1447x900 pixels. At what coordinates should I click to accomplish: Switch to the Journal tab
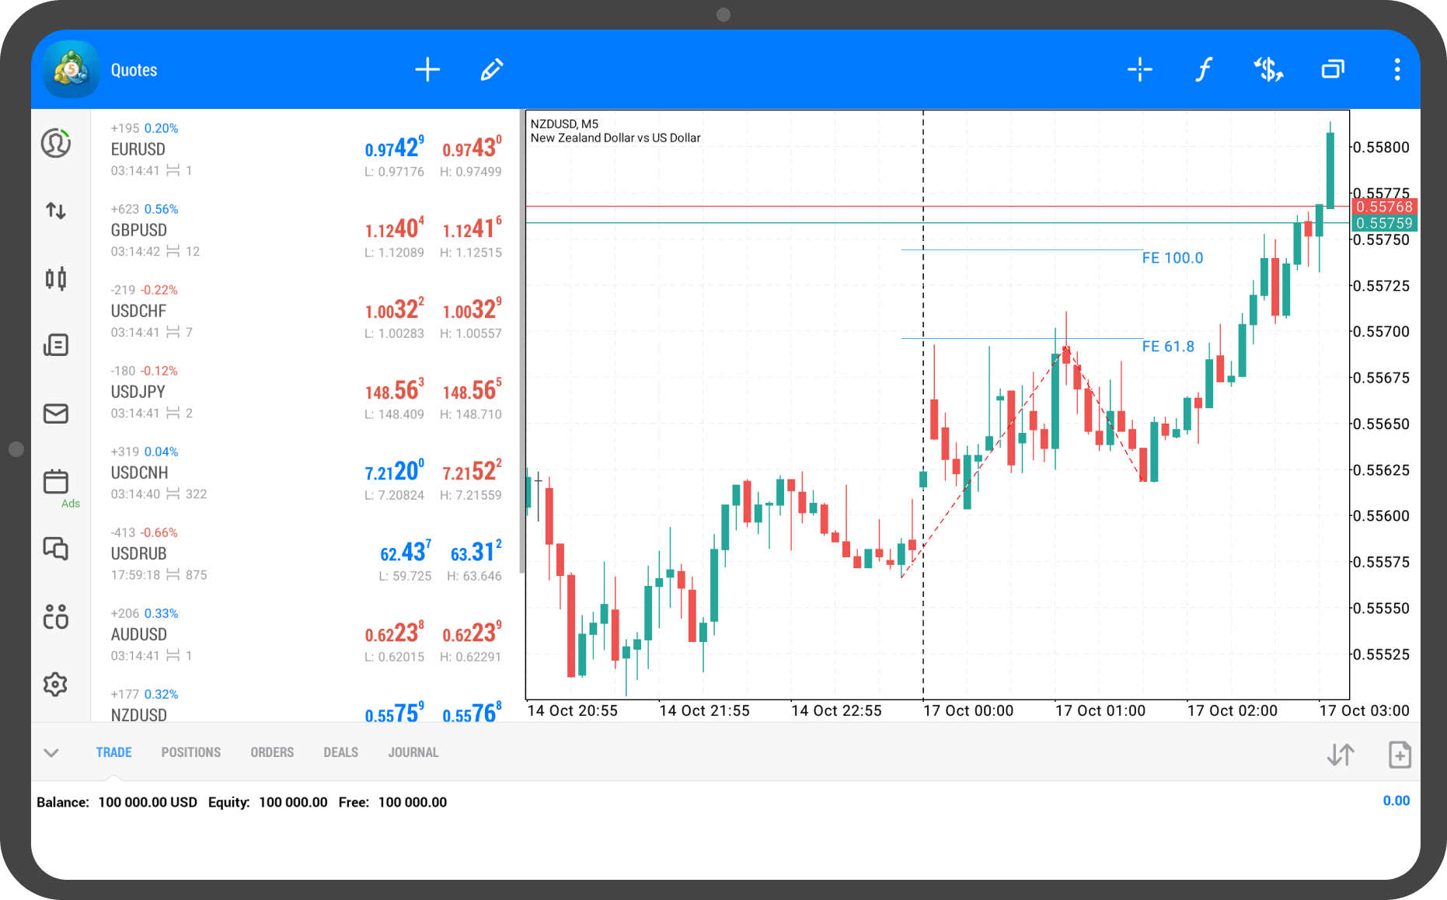click(413, 752)
